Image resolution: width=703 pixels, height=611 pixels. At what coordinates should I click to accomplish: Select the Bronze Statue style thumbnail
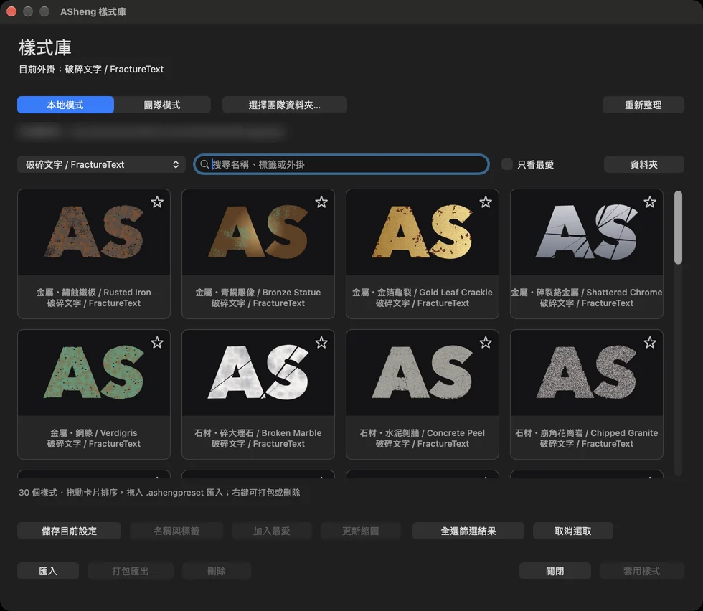coord(258,232)
